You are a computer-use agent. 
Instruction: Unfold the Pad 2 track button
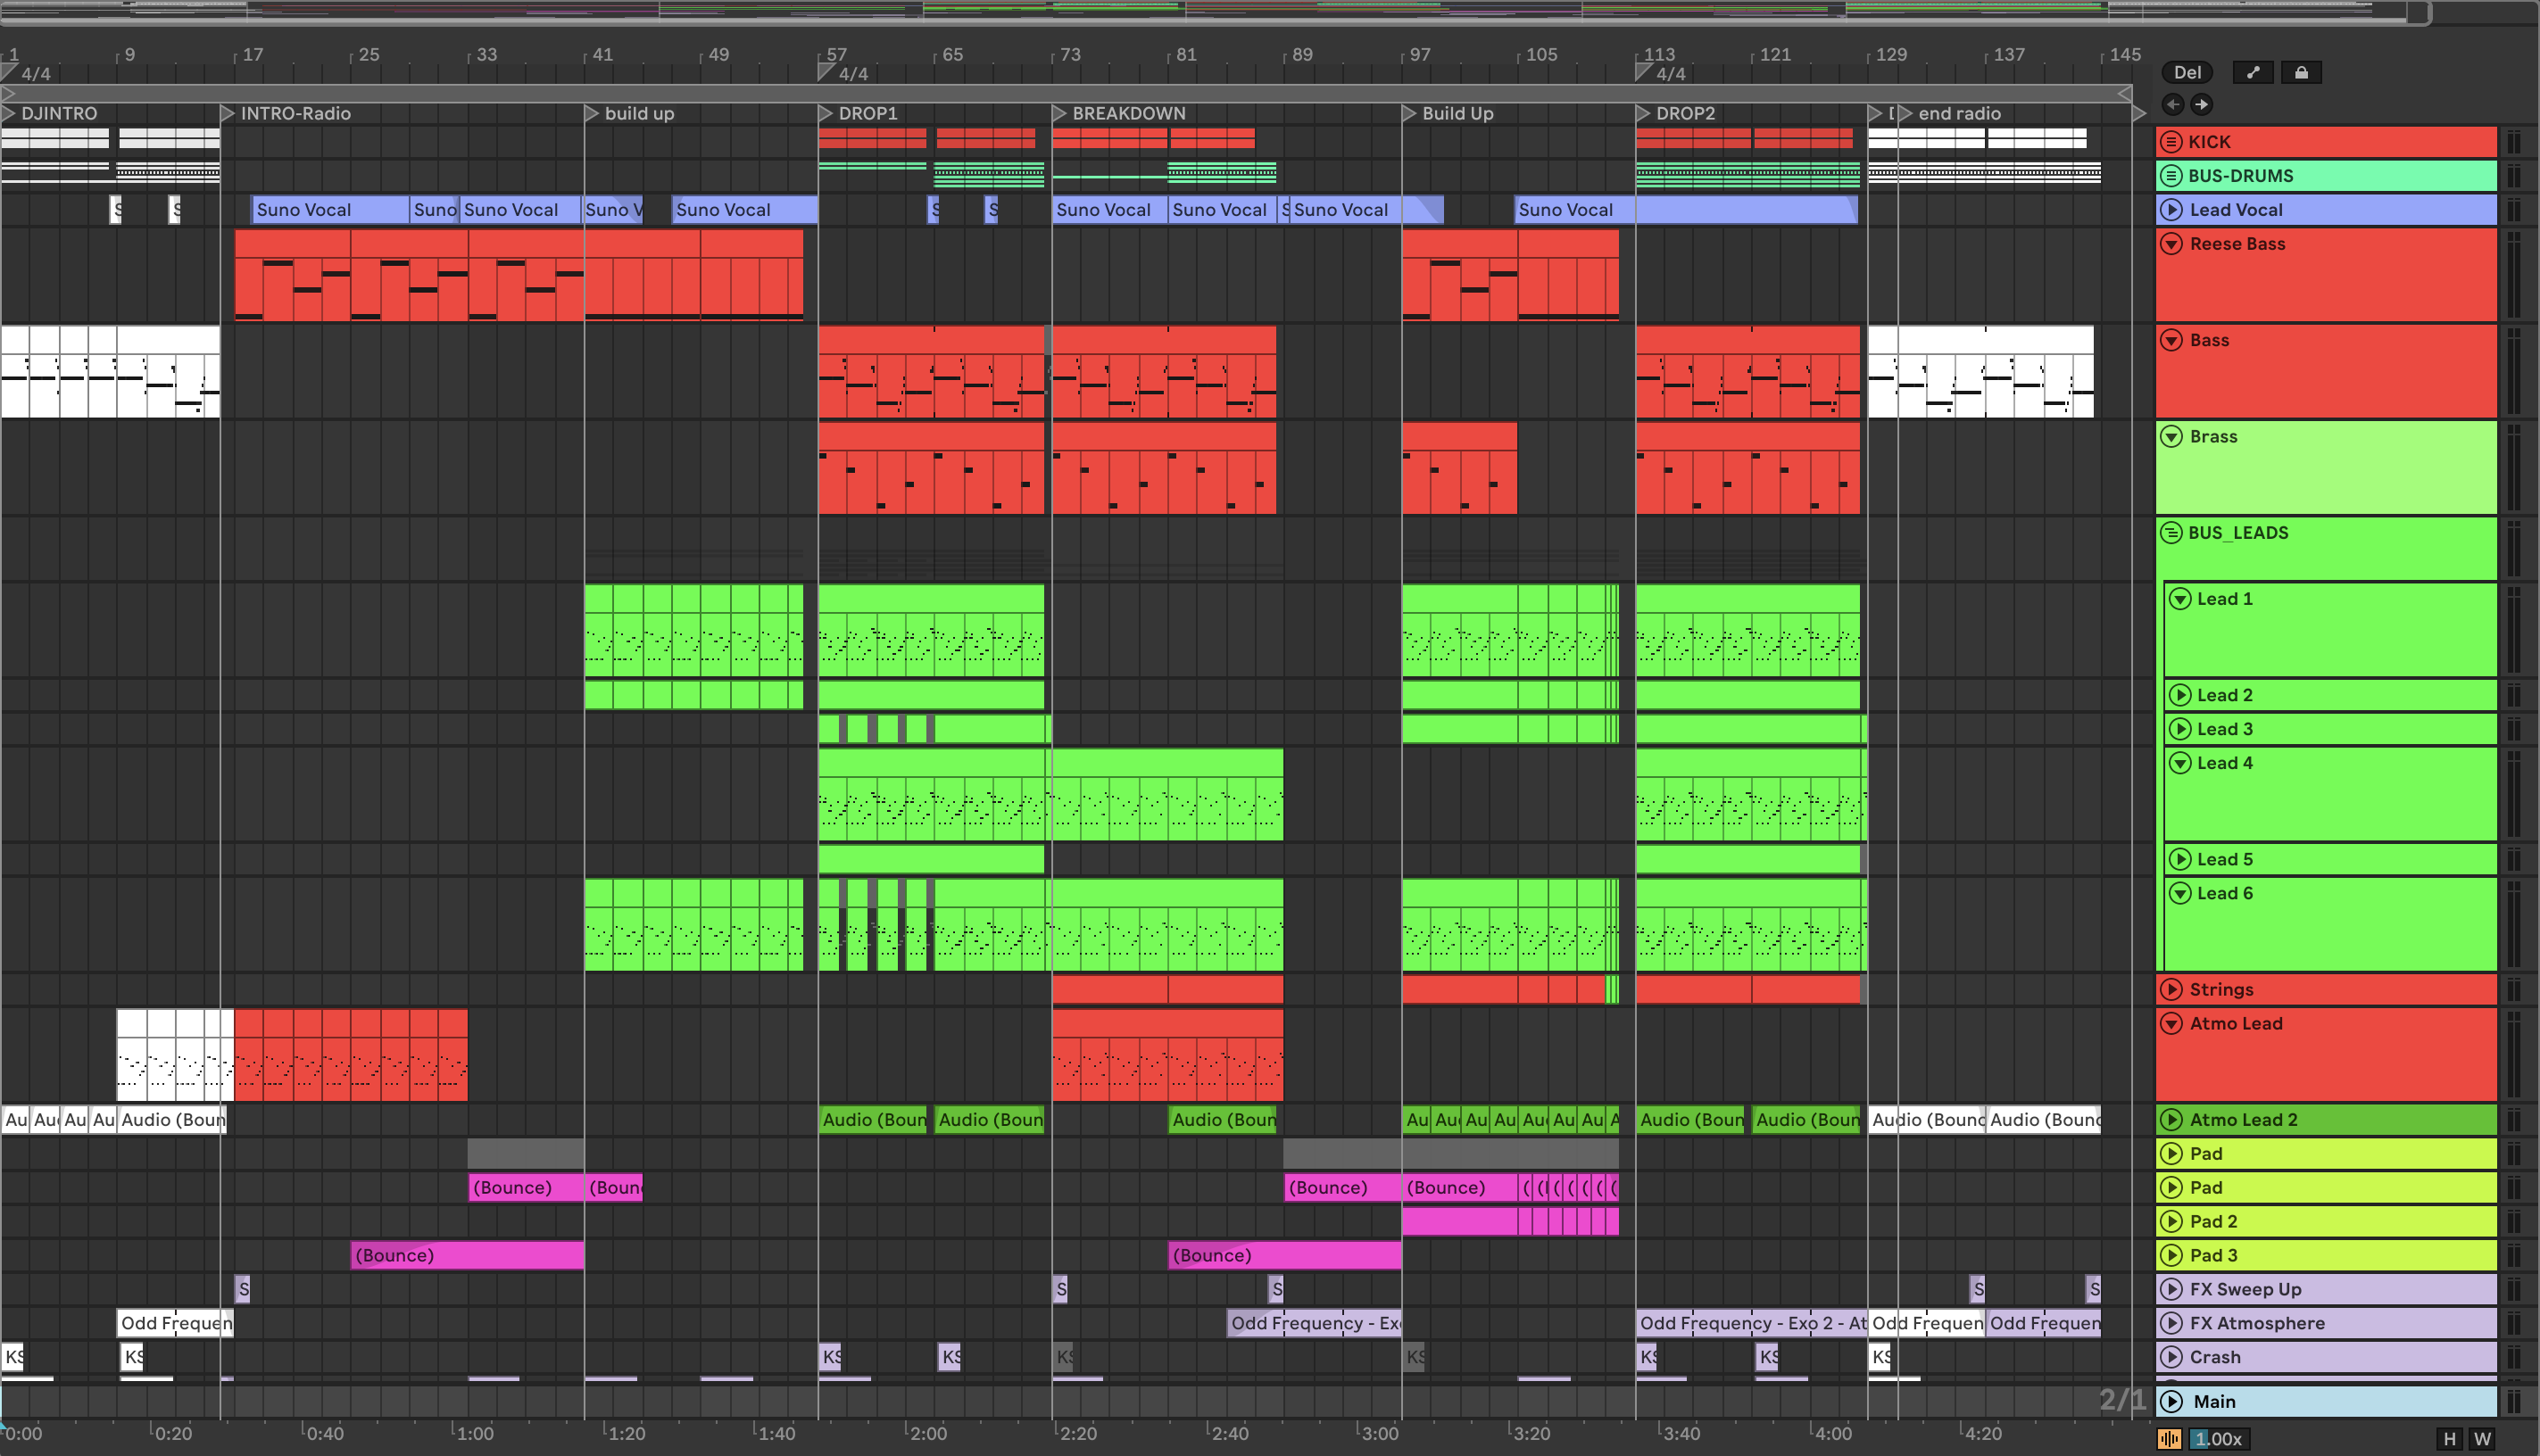point(2171,1221)
